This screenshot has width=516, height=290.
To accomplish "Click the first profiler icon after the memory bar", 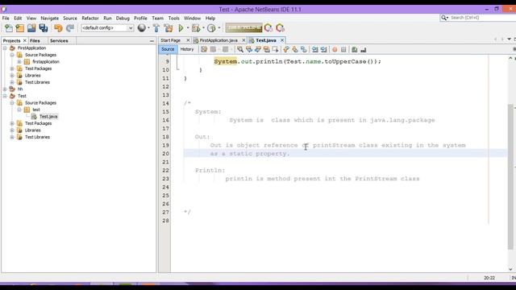I will tap(268, 28).
